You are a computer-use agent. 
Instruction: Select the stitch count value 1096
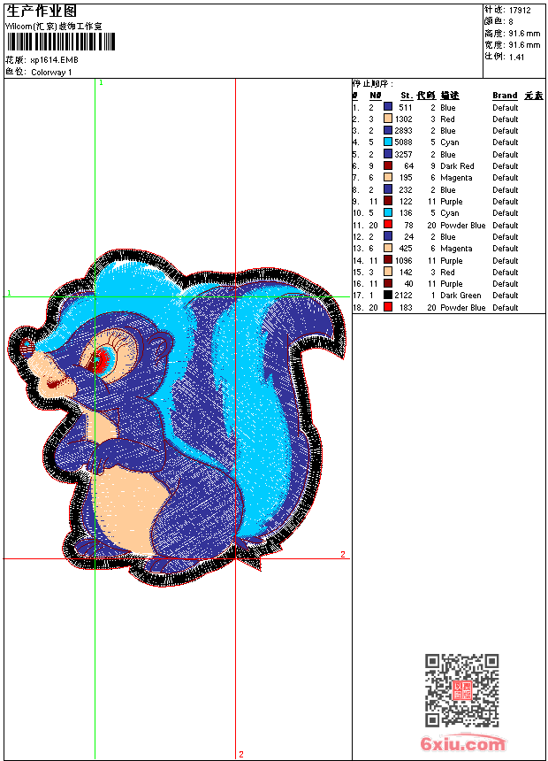pos(403,261)
